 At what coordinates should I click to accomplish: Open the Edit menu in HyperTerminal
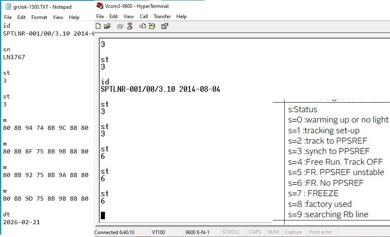tap(114, 17)
